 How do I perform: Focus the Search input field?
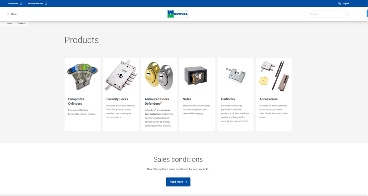click(x=328, y=14)
